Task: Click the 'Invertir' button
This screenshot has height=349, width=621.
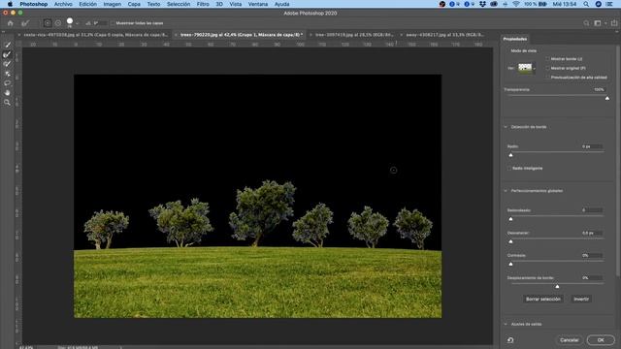Action: click(581, 300)
